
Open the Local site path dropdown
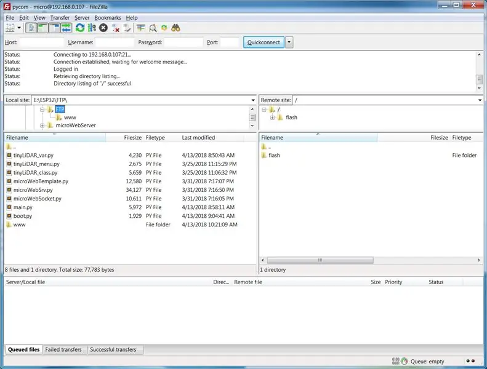click(x=253, y=100)
